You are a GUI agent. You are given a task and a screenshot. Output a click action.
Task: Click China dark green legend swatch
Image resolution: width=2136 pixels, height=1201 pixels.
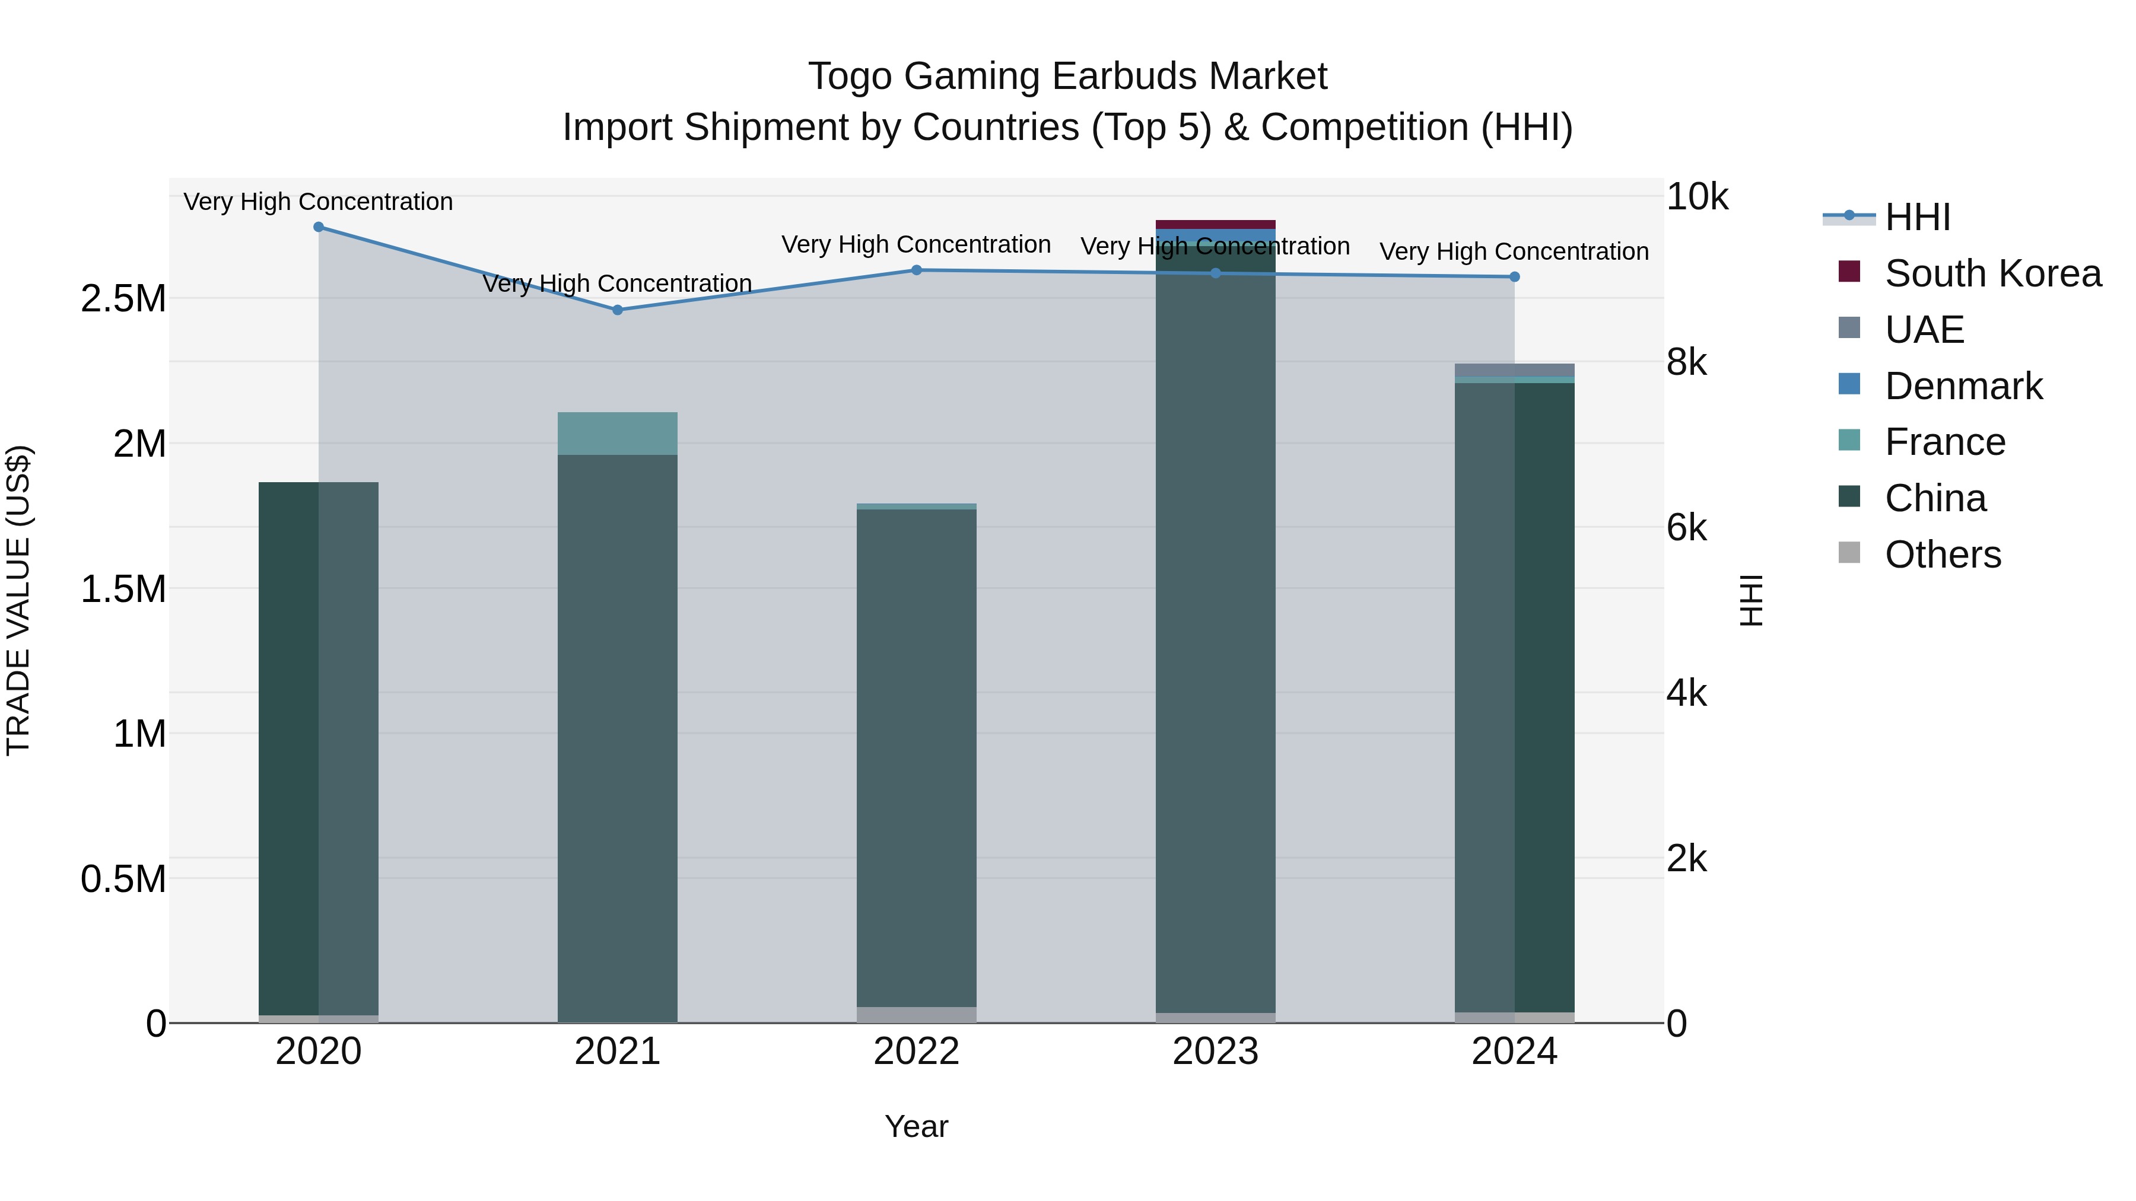coord(1849,496)
